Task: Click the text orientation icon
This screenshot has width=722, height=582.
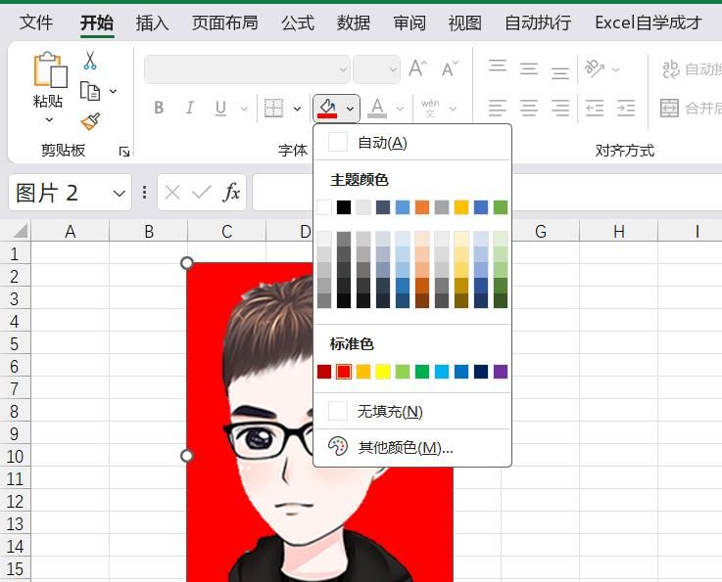Action: [x=594, y=68]
